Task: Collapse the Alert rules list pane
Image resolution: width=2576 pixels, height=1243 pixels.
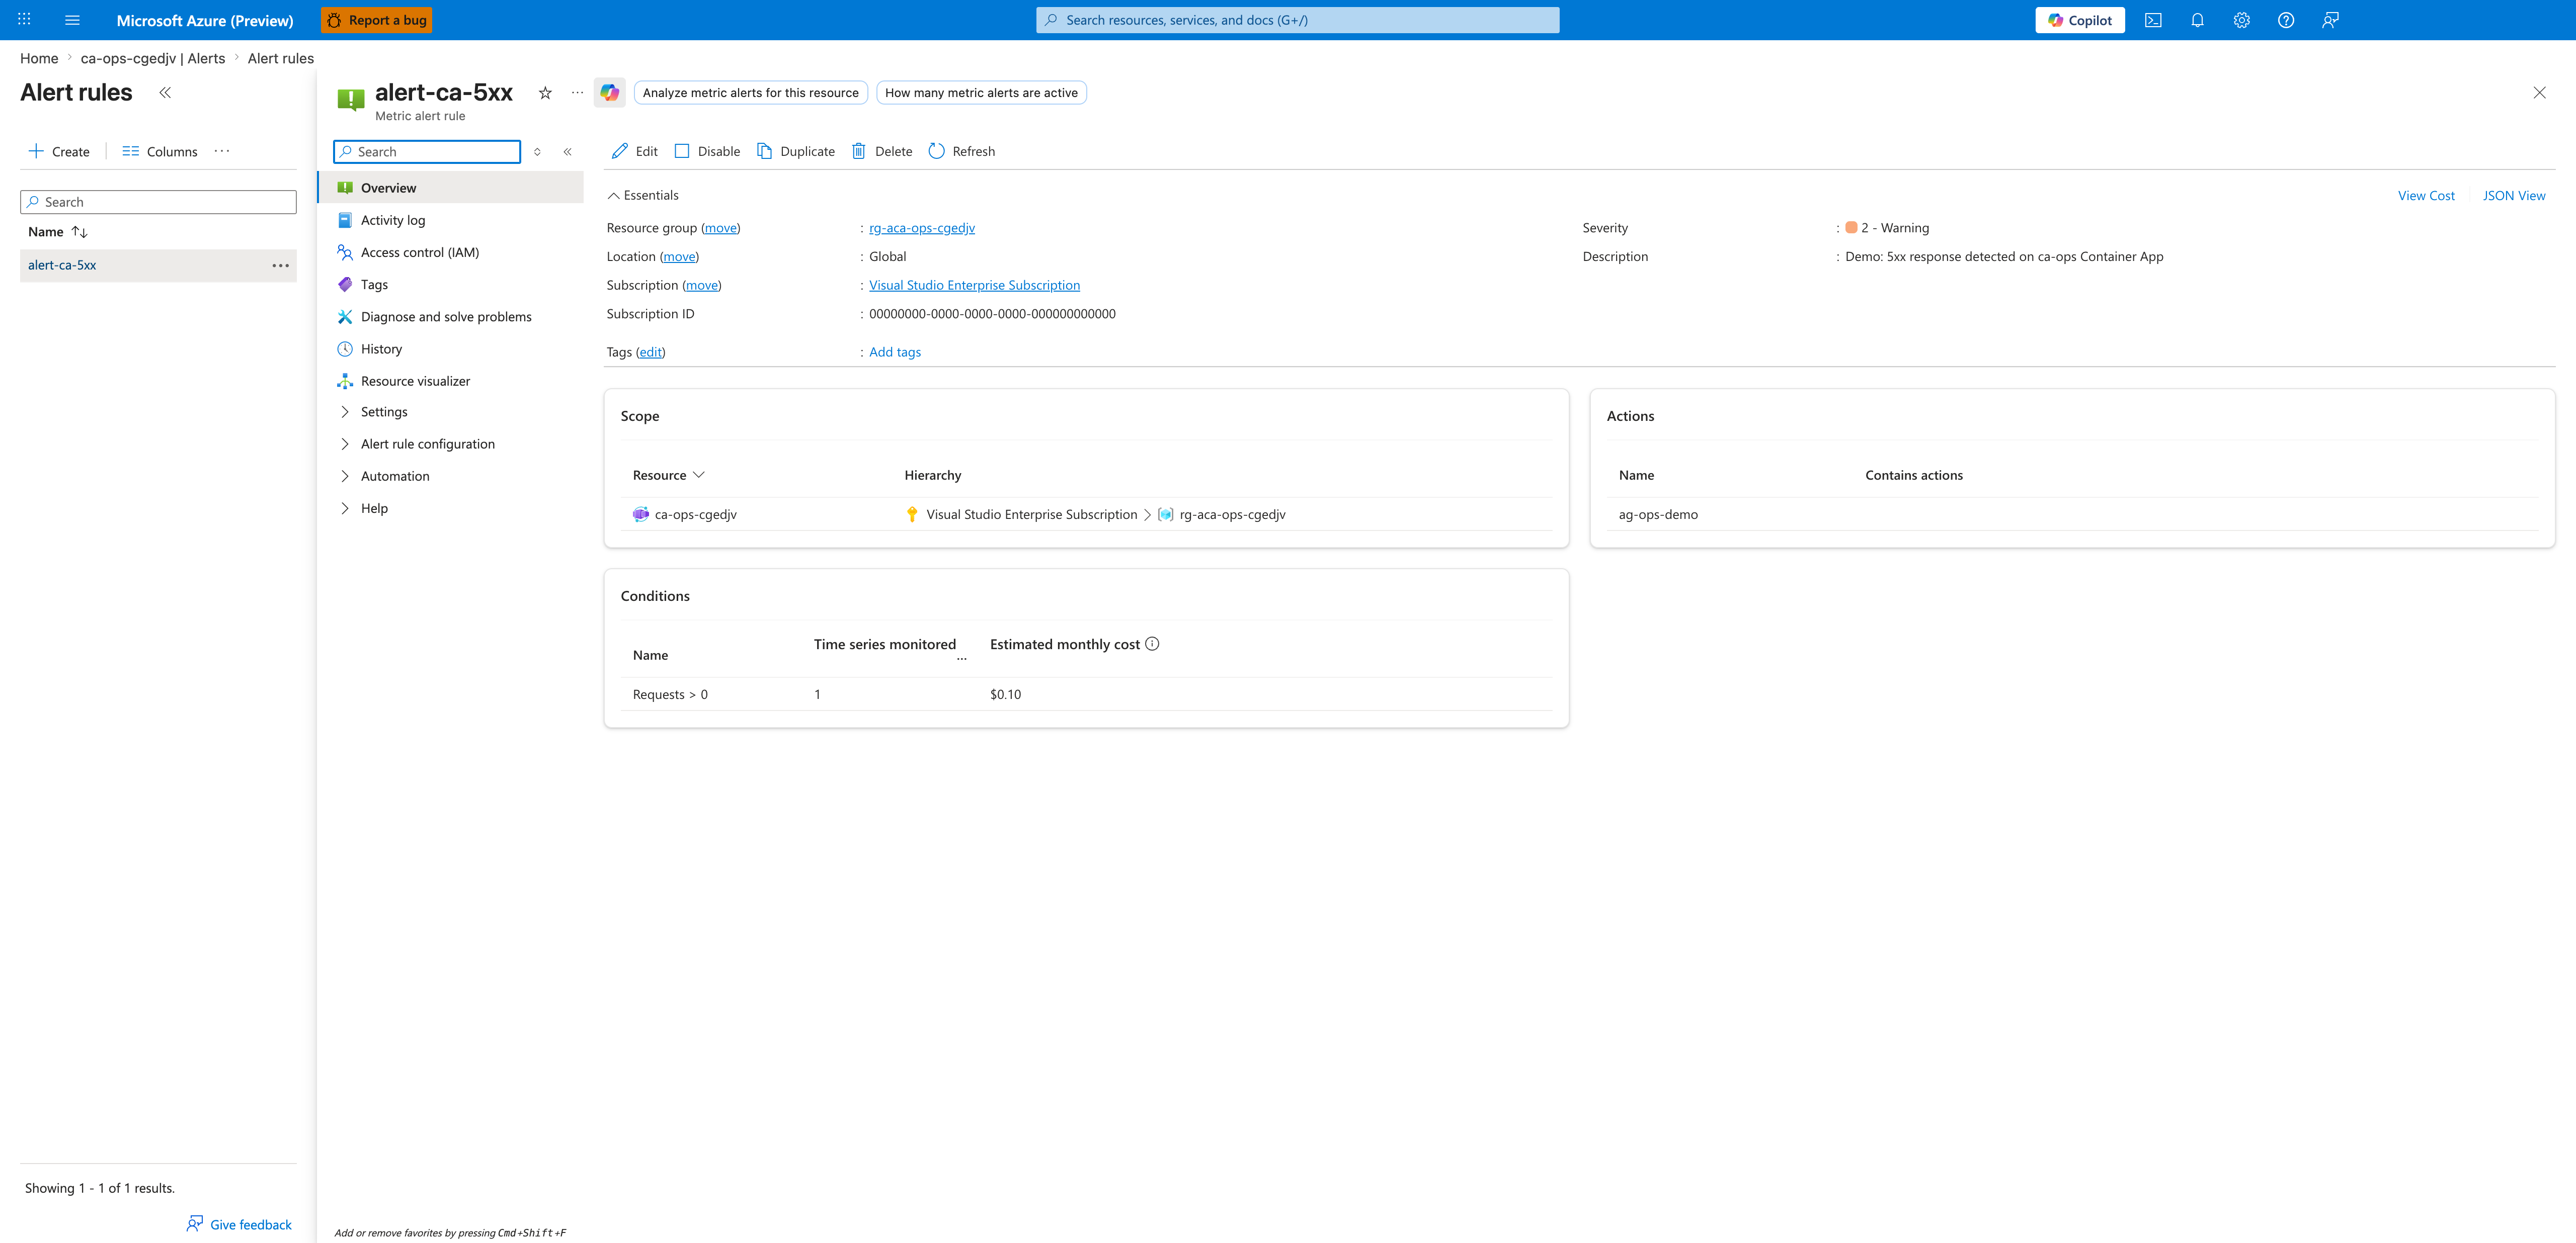Action: click(165, 93)
